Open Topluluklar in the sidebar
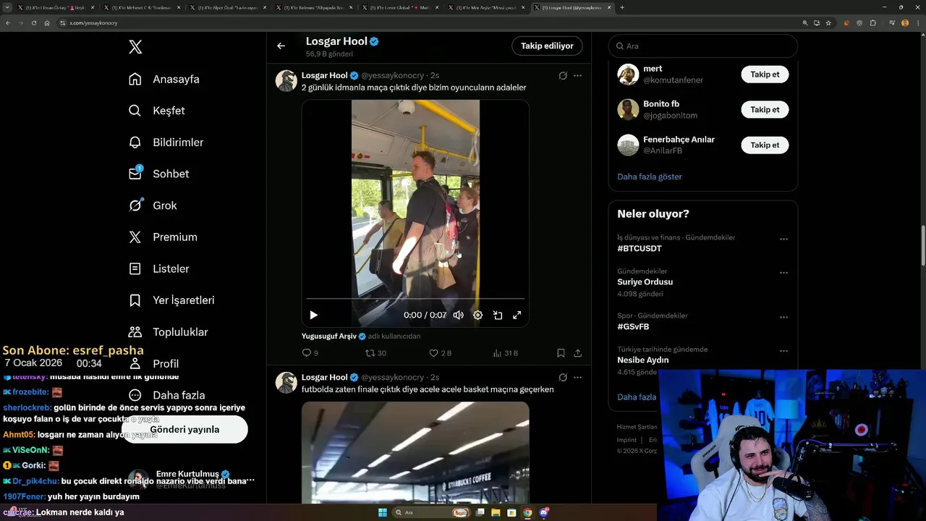Viewport: 926px width, 521px height. click(168, 332)
